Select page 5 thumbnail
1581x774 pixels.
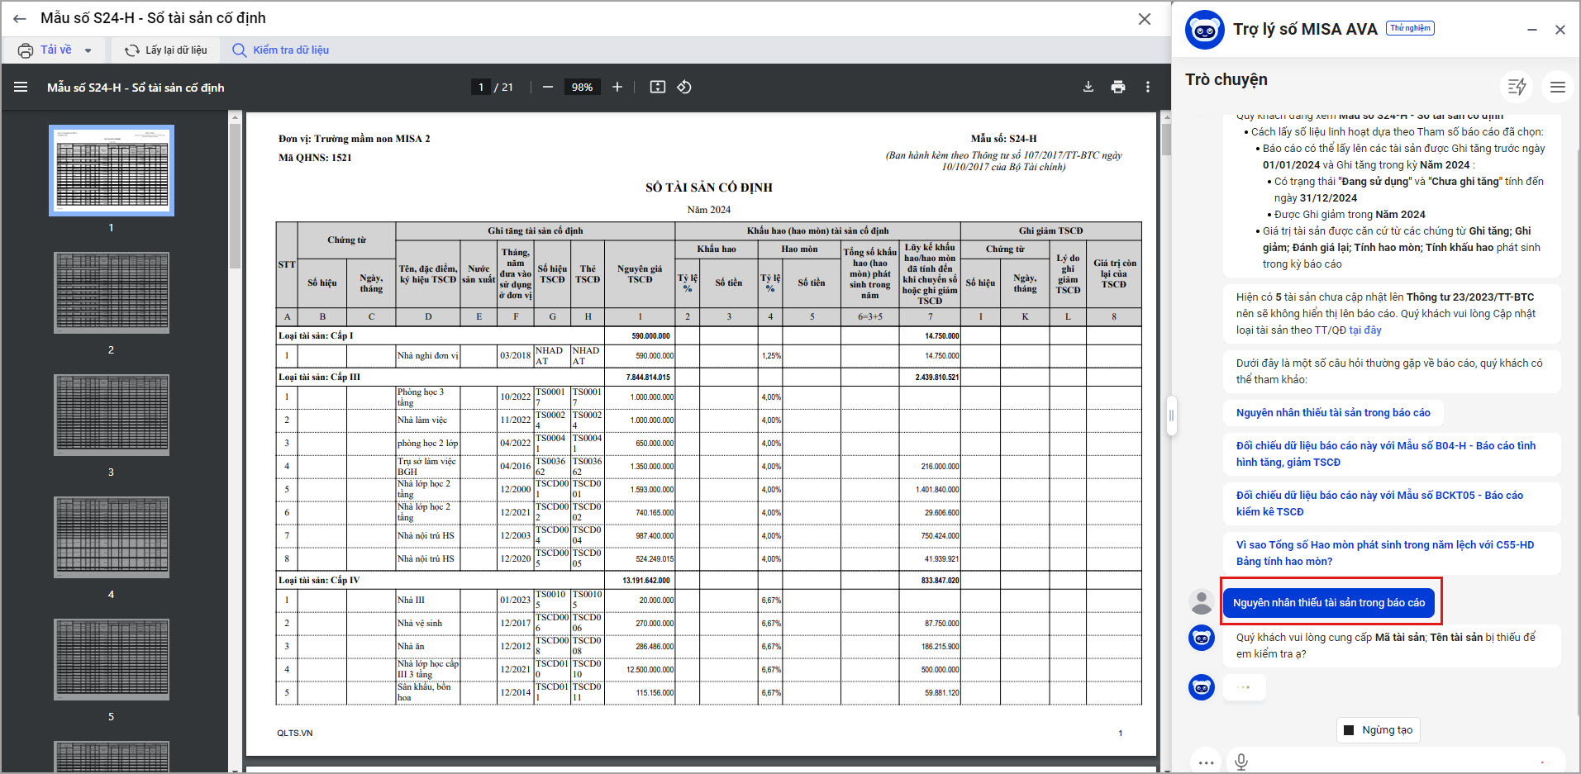(112, 659)
